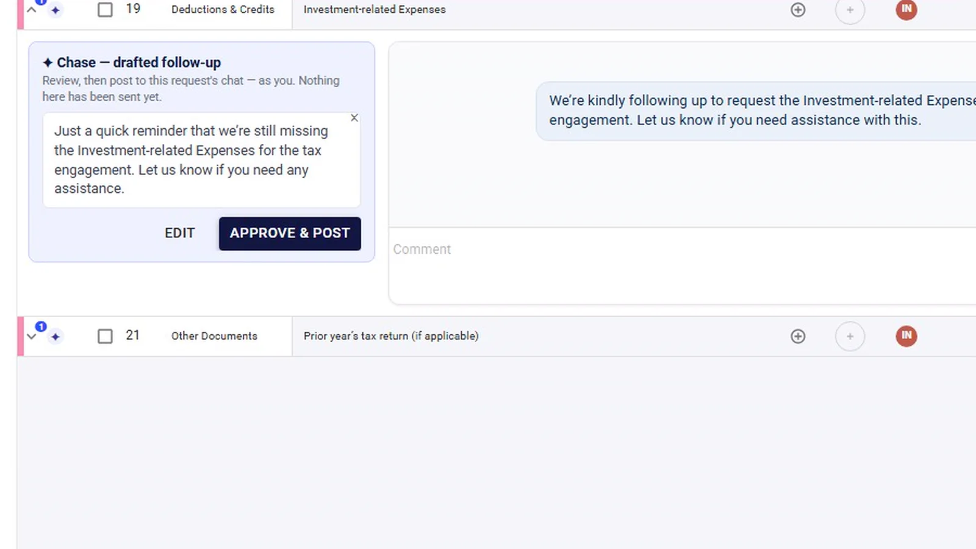This screenshot has height=549, width=976.
Task: Open the Investment-related Expenses request title
Action: pyautogui.click(x=375, y=10)
